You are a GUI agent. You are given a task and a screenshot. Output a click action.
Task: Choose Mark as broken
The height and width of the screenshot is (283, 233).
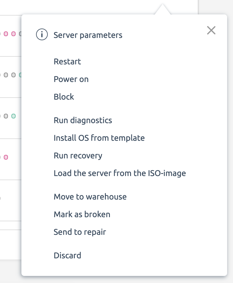pyautogui.click(x=82, y=214)
